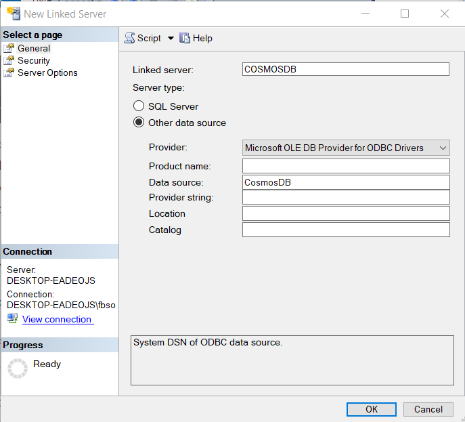Click into the Provider string field
Screen dimensions: 465x422
tap(345, 197)
